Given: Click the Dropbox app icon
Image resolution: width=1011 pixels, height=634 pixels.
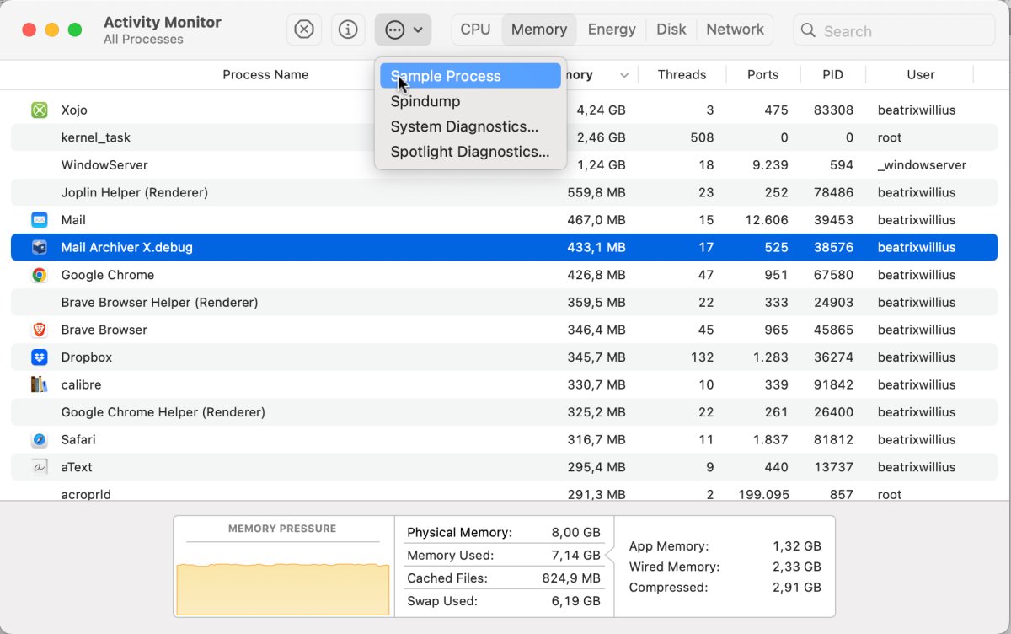Looking at the screenshot, I should click(x=39, y=357).
